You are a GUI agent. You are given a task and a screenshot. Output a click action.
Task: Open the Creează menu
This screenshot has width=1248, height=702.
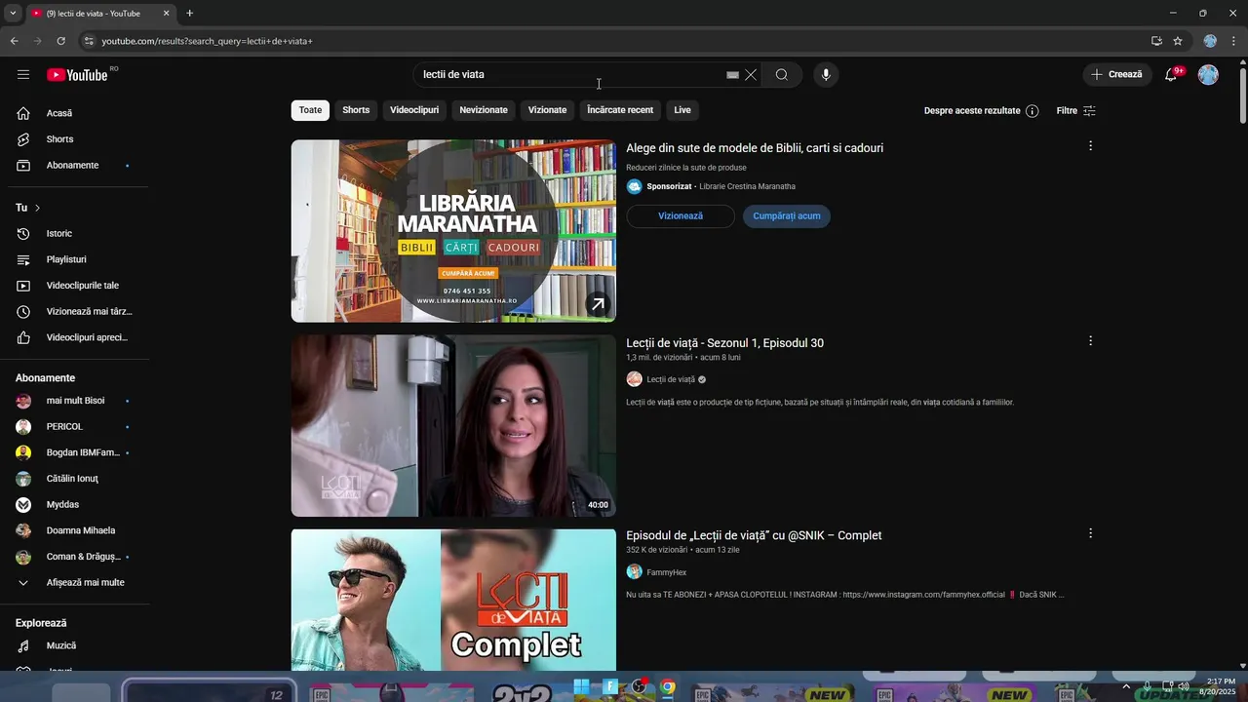point(1116,74)
